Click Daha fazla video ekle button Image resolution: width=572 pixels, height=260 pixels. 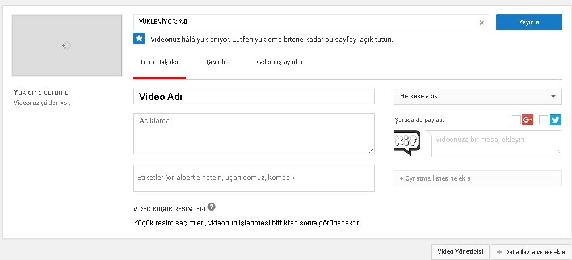(x=531, y=252)
